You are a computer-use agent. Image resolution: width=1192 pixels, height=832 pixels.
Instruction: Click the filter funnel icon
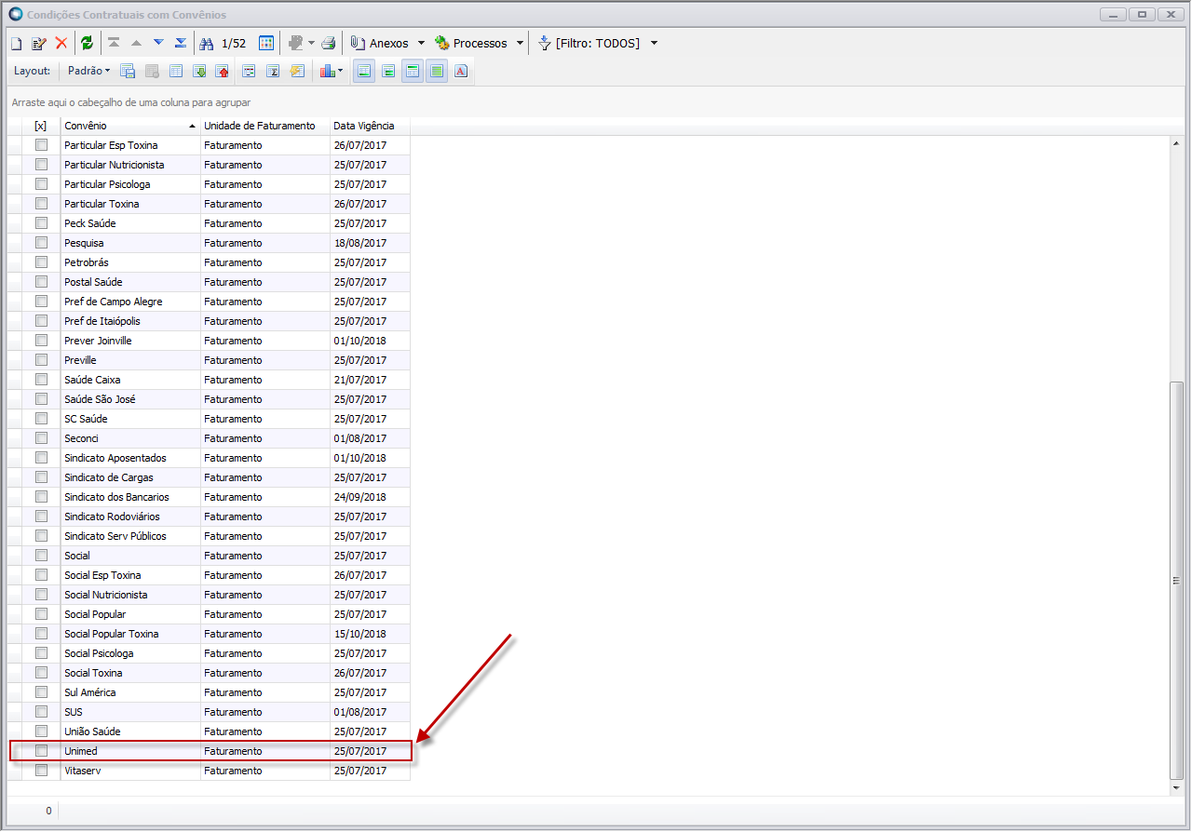[545, 43]
